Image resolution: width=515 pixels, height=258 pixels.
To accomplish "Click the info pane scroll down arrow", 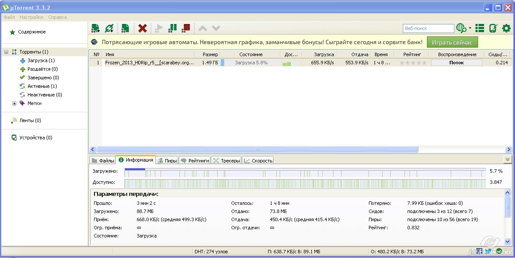I will pos(507,242).
